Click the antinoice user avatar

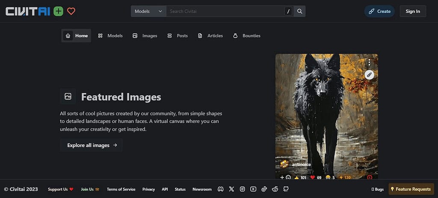284,164
